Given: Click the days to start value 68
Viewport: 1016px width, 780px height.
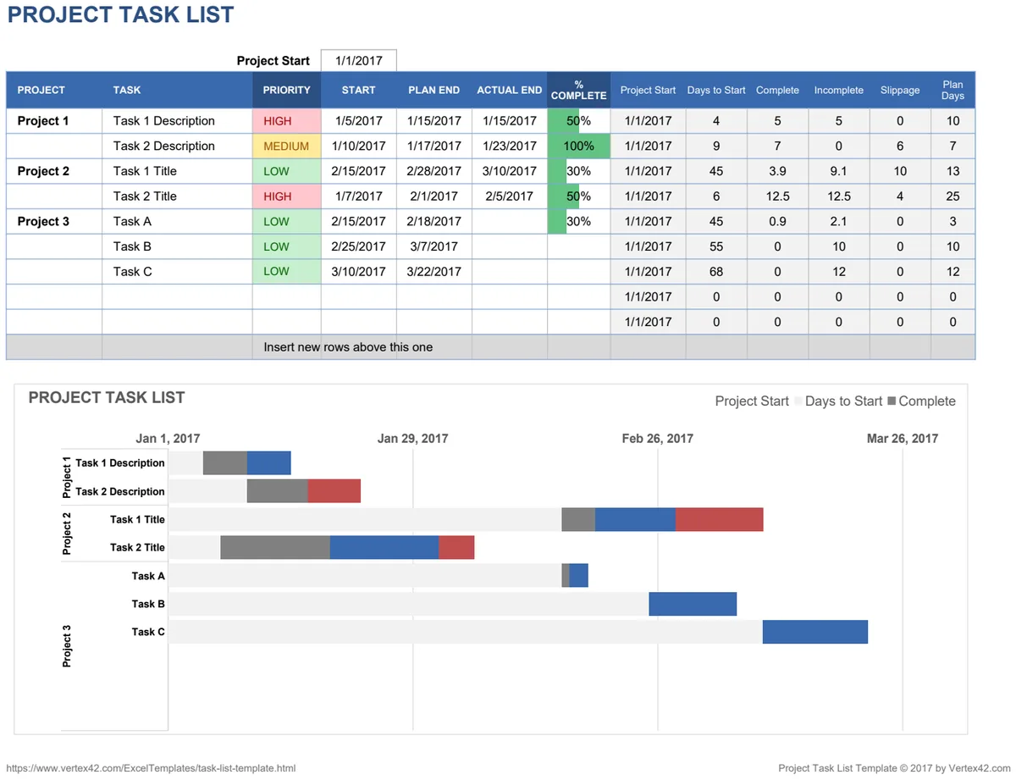Looking at the screenshot, I should (716, 272).
